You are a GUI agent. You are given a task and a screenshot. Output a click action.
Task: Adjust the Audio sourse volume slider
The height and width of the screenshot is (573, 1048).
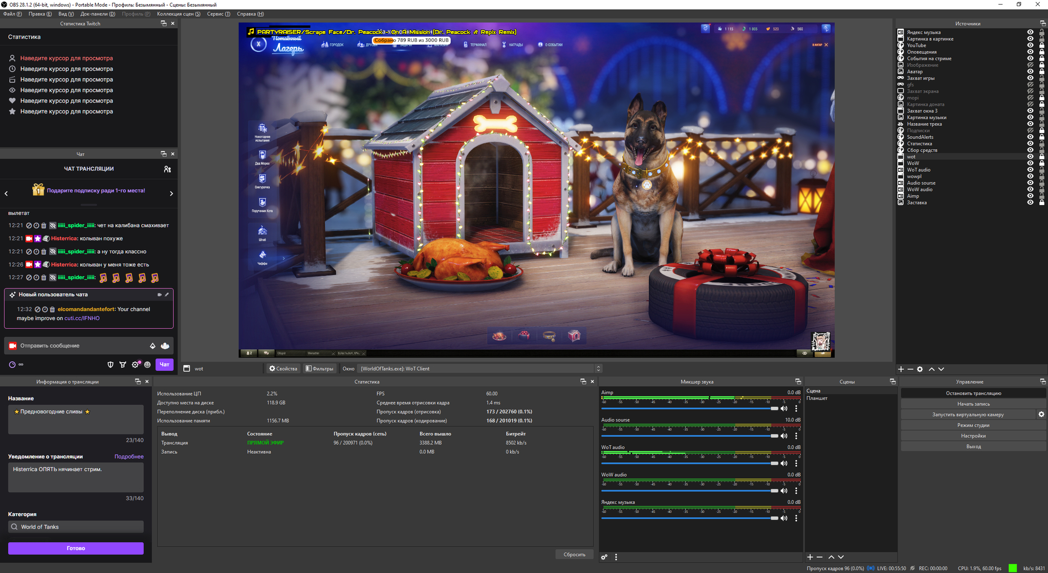[x=689, y=436]
